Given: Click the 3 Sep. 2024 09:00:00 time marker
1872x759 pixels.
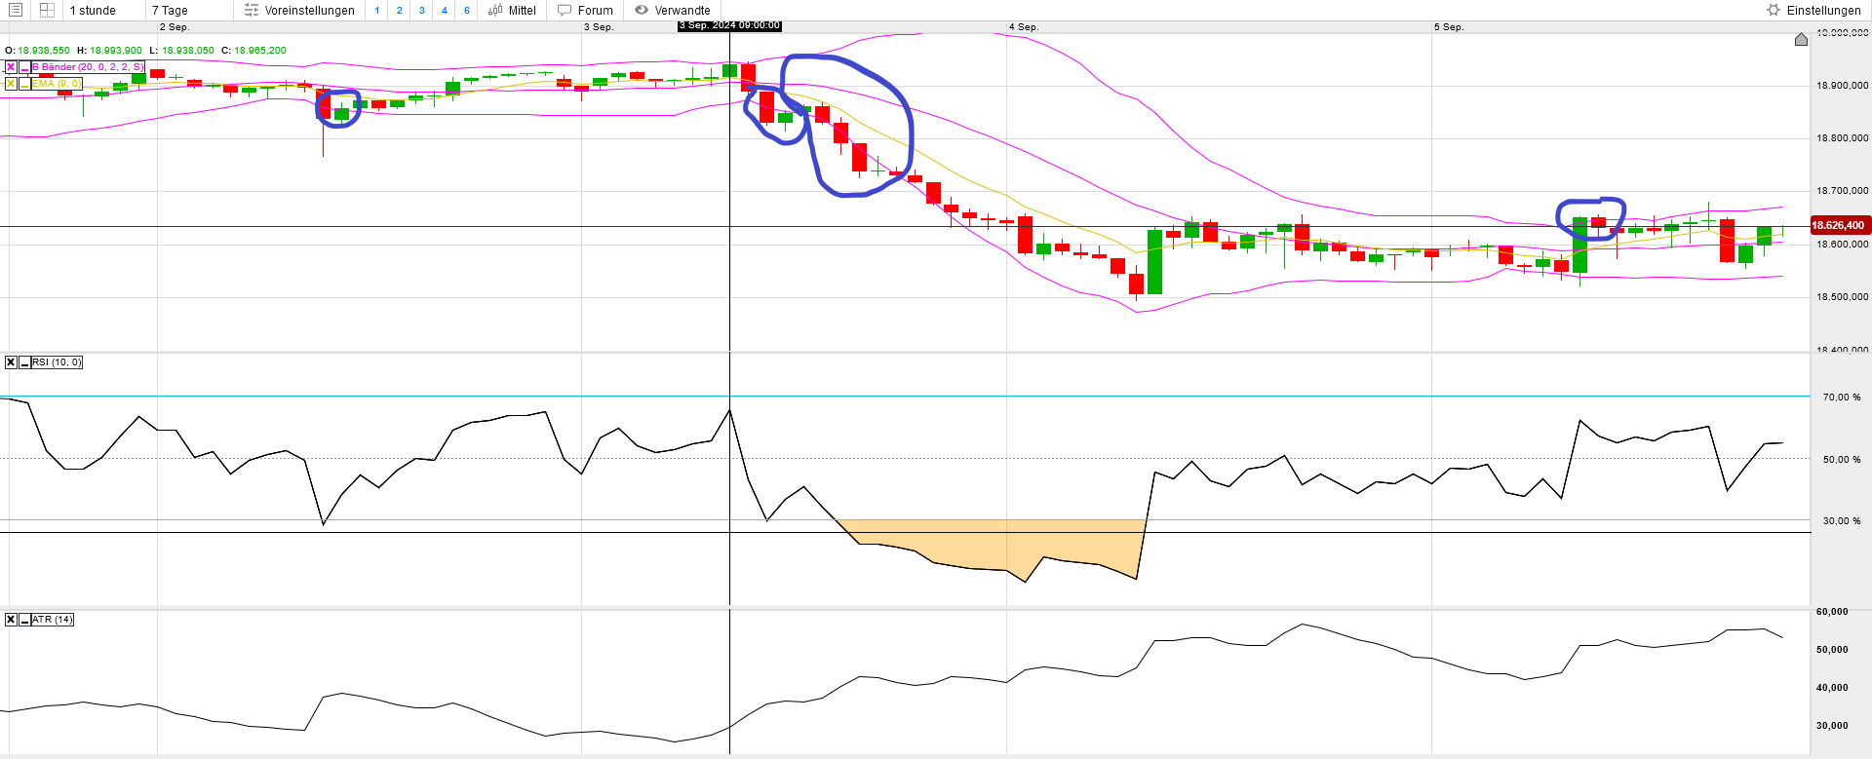Looking at the screenshot, I should [x=729, y=26].
